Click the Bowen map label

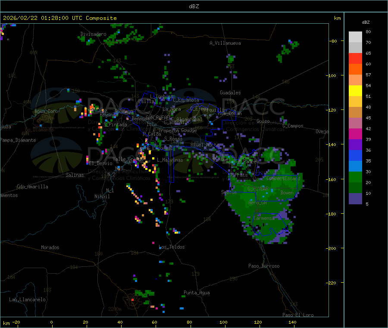[x=287, y=192]
